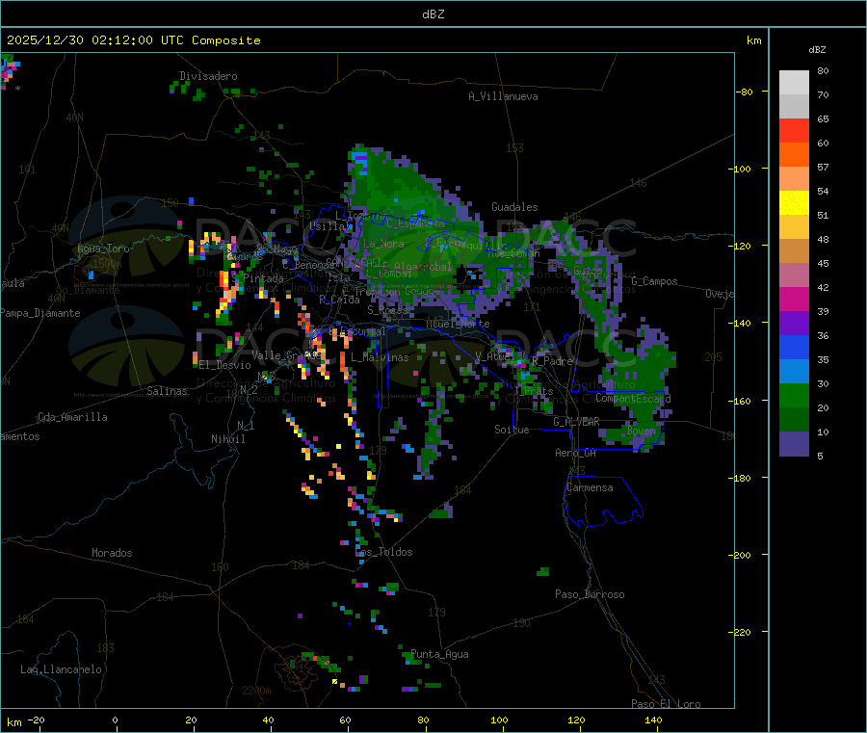Viewport: 867px width, 733px height.
Task: Click the 80 dBZ light gray legend swatch
Action: 794,83
